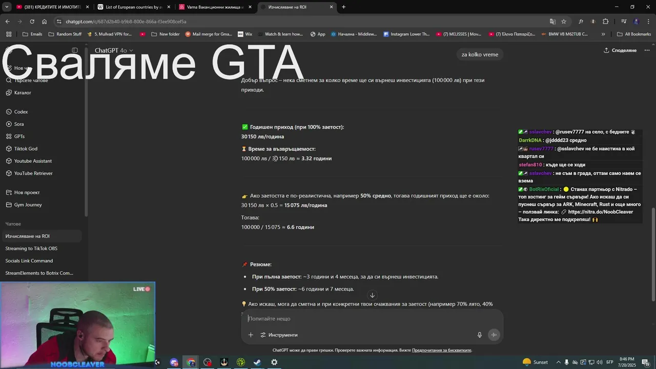Click the plus attach button in composer
Viewport: 656px width, 369px height.
pos(251,335)
